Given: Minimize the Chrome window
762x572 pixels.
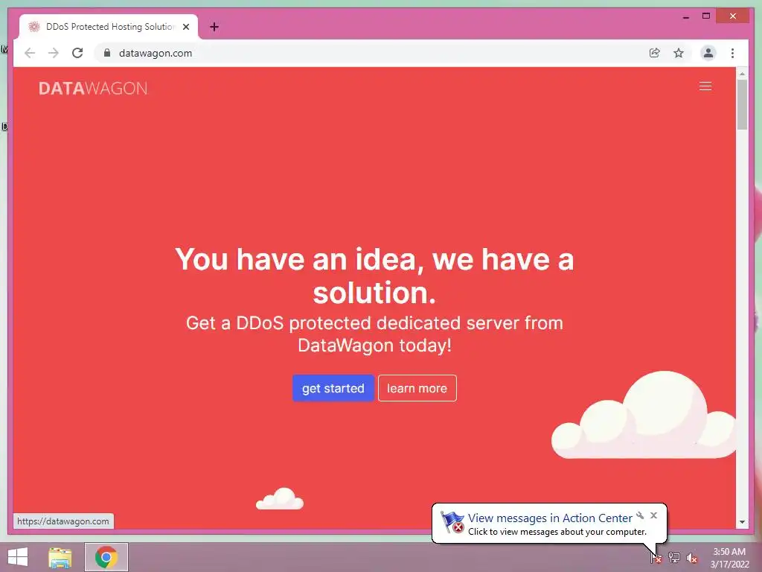Looking at the screenshot, I should [685, 16].
